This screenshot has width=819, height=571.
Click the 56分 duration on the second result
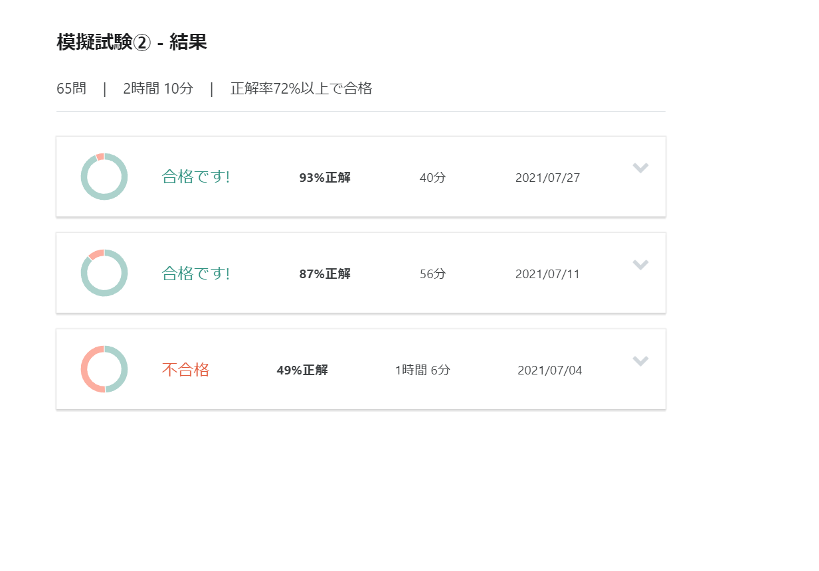click(x=433, y=274)
